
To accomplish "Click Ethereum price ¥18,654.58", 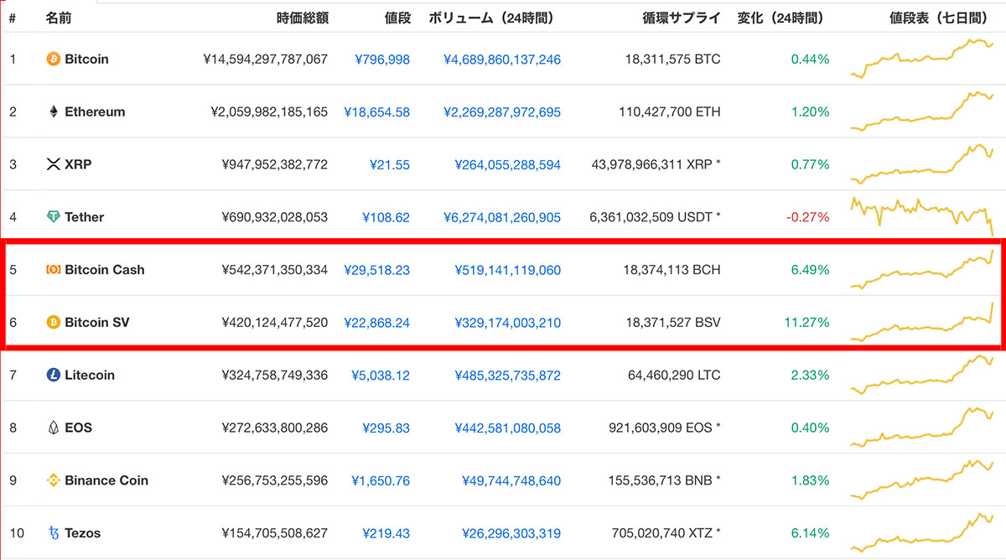I will click(376, 112).
